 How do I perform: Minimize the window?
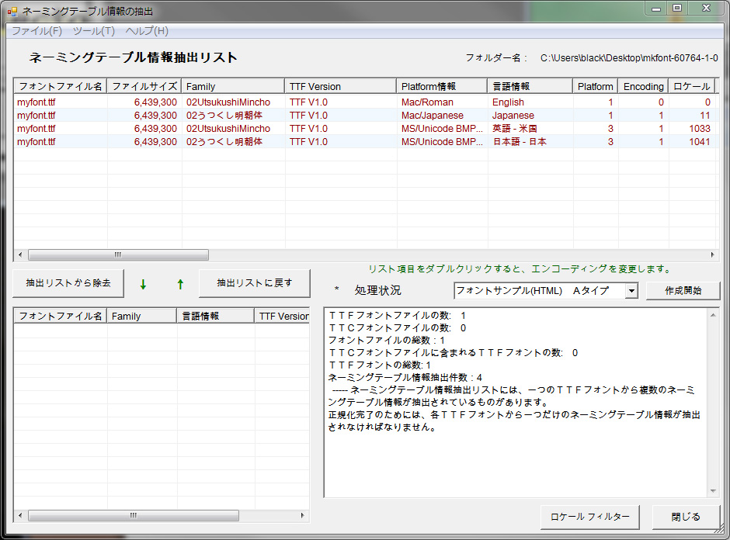pos(656,9)
